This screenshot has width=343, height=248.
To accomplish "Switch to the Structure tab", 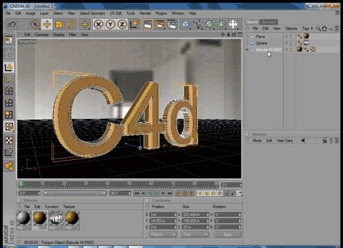I will [x=268, y=22].
